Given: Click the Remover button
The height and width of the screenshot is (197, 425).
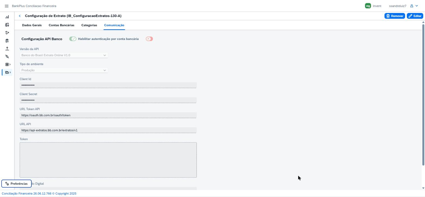Looking at the screenshot, I should click(395, 16).
